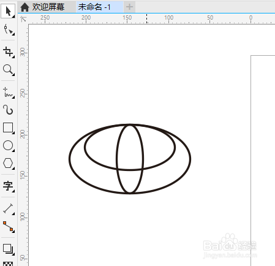The image size is (275, 266).
Task: Select the Freehand drawing tool
Action: (x=8, y=93)
